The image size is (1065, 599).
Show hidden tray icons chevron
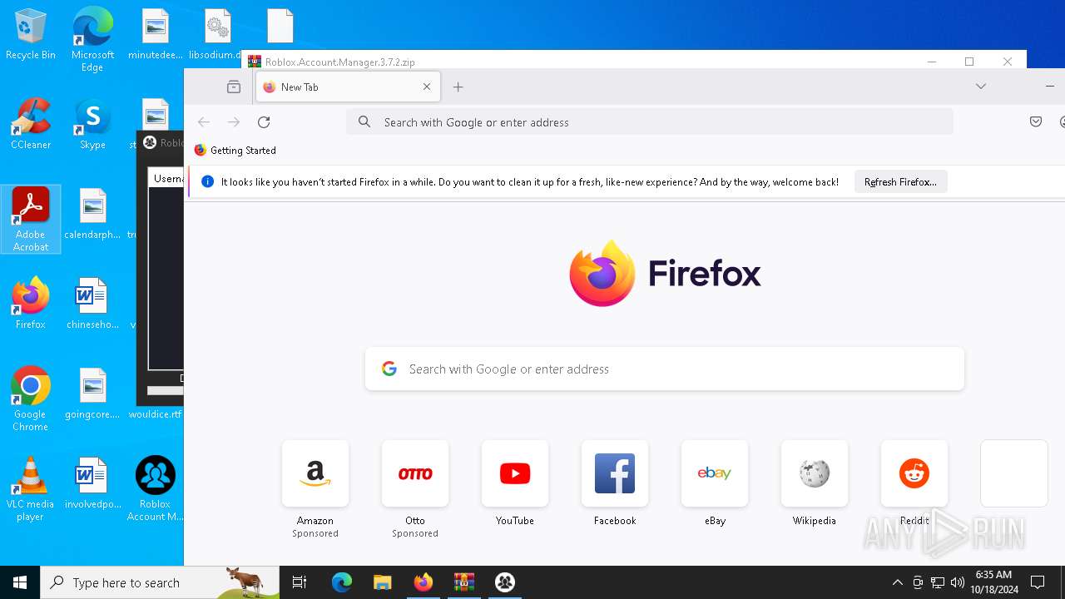(897, 582)
